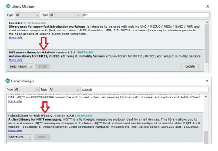This screenshot has width=218, height=151.
Task: Close the bottom Library Manager window
Action: pyautogui.click(x=207, y=81)
